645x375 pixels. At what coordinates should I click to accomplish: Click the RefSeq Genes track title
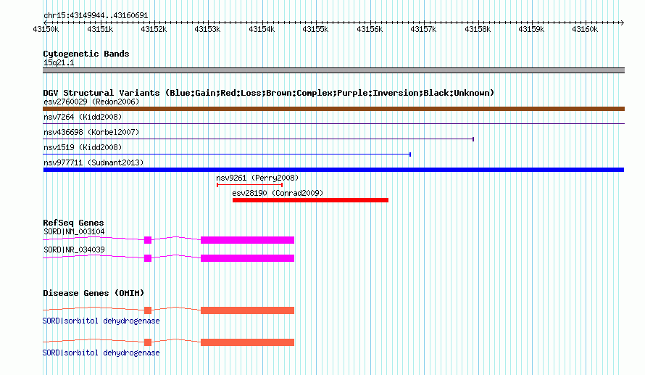73,223
